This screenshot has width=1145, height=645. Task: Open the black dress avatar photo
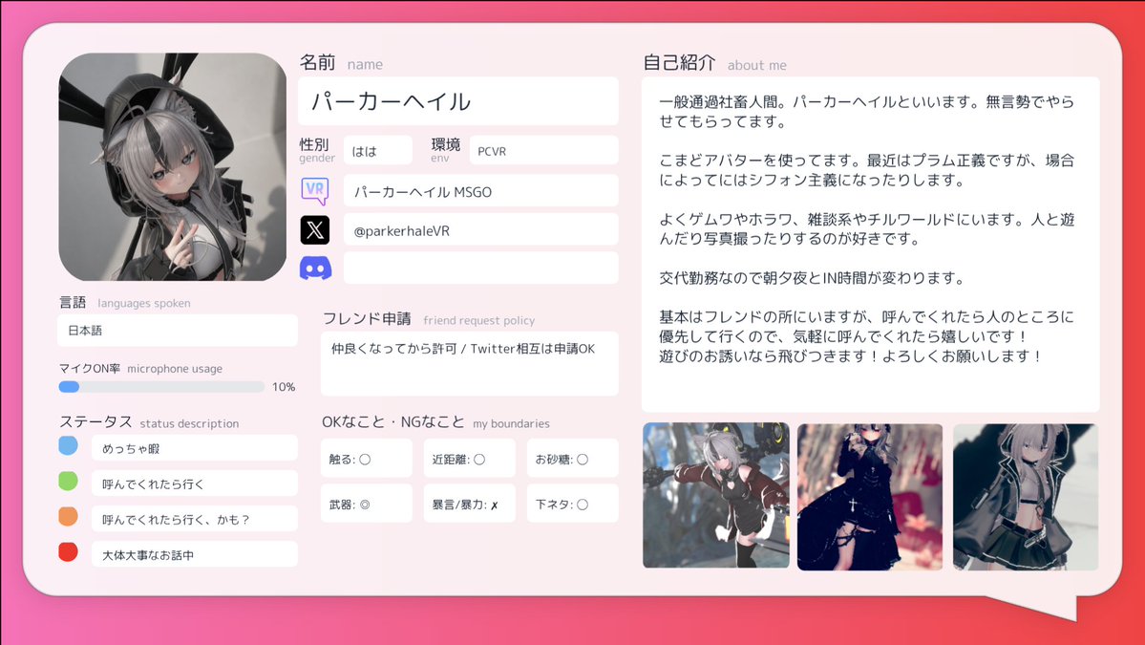tap(870, 497)
